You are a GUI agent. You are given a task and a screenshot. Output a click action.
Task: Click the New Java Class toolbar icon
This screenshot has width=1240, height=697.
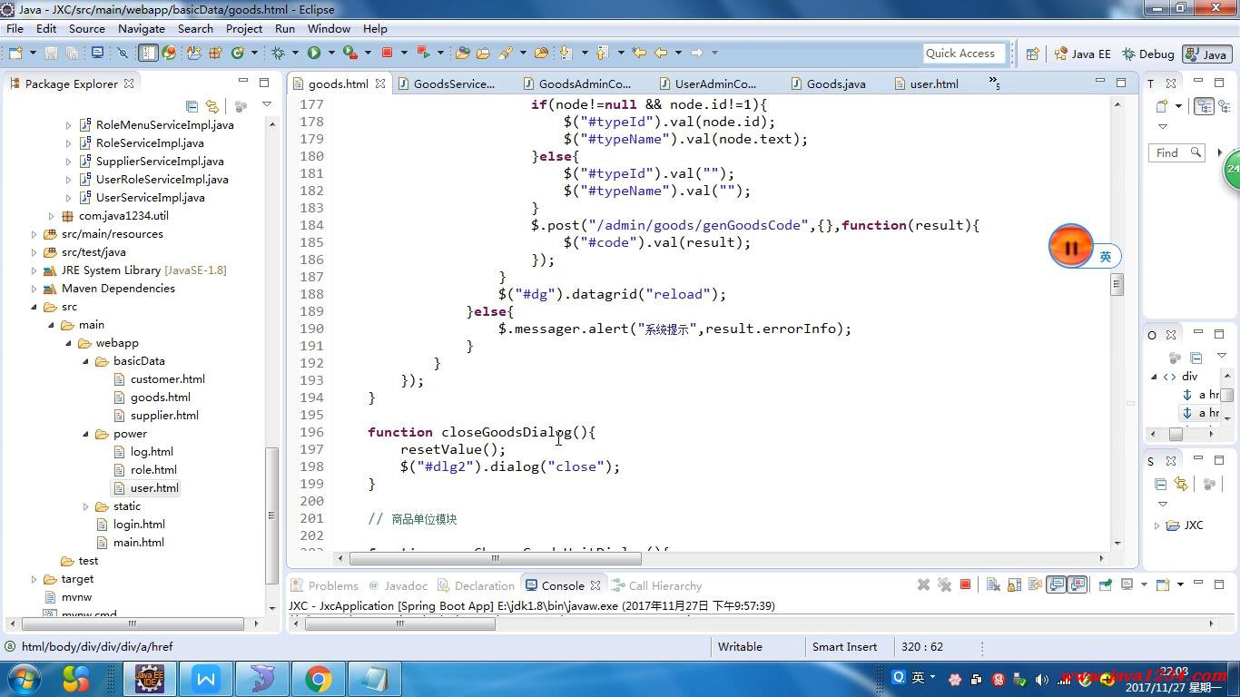(x=238, y=53)
